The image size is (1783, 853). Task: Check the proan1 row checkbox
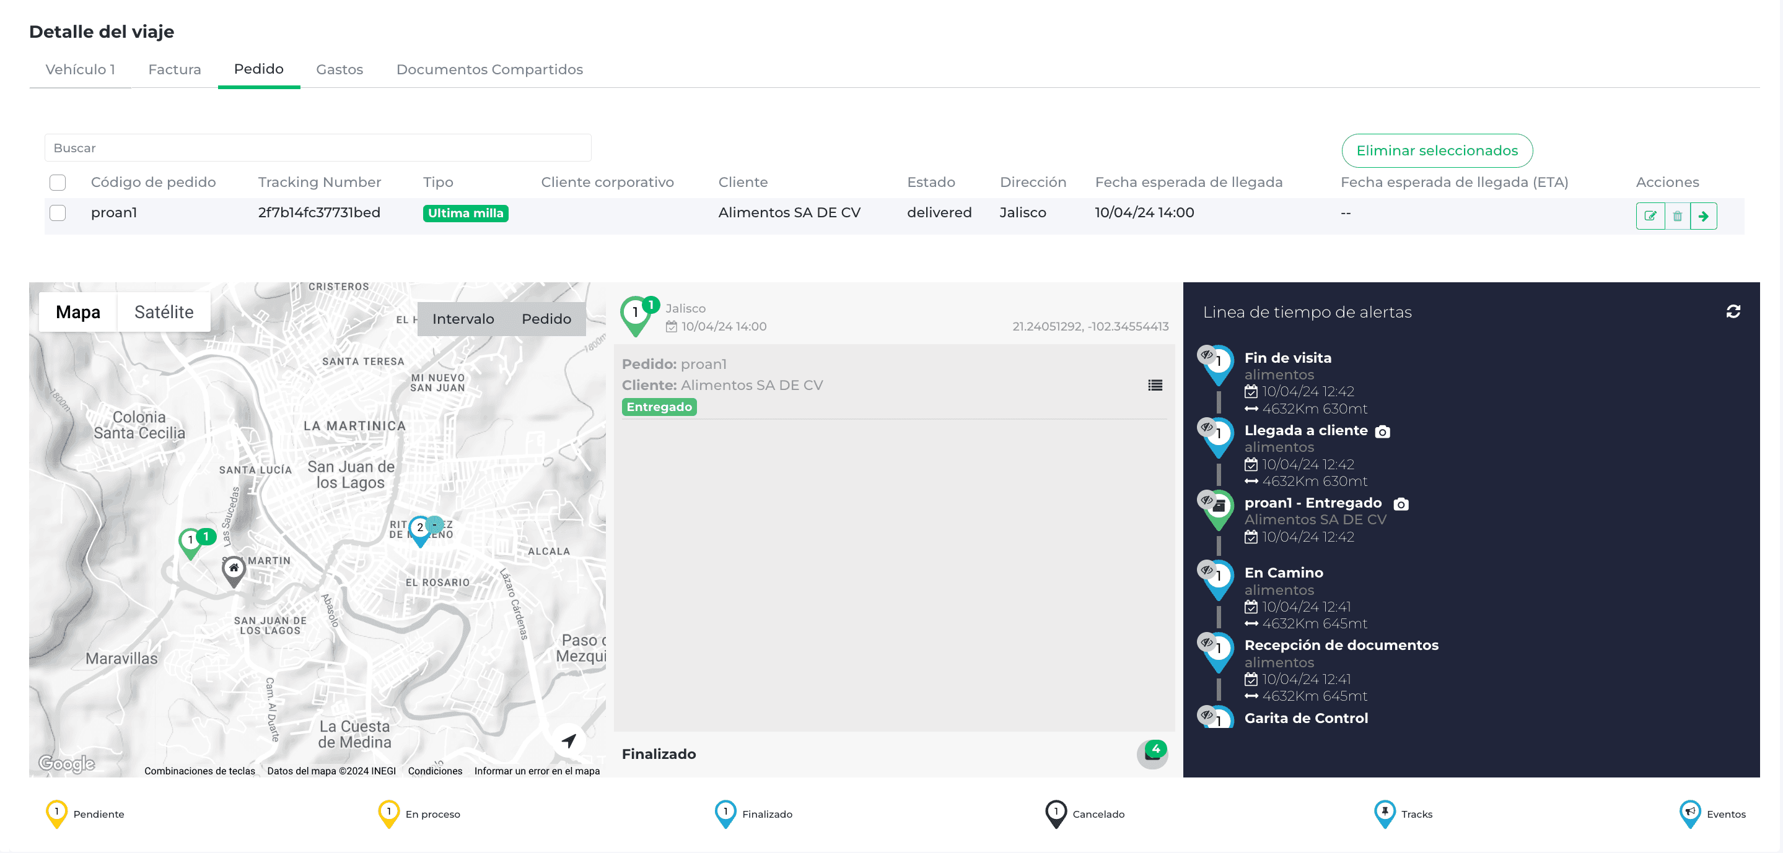[x=58, y=213]
